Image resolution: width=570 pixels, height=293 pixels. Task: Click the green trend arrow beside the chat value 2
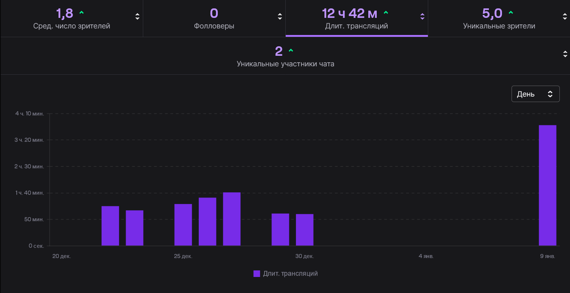(291, 50)
